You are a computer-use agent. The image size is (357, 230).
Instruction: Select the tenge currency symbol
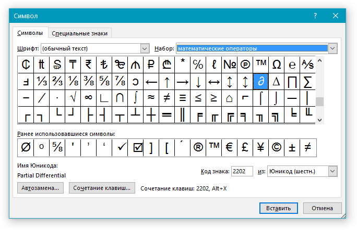tap(73, 65)
